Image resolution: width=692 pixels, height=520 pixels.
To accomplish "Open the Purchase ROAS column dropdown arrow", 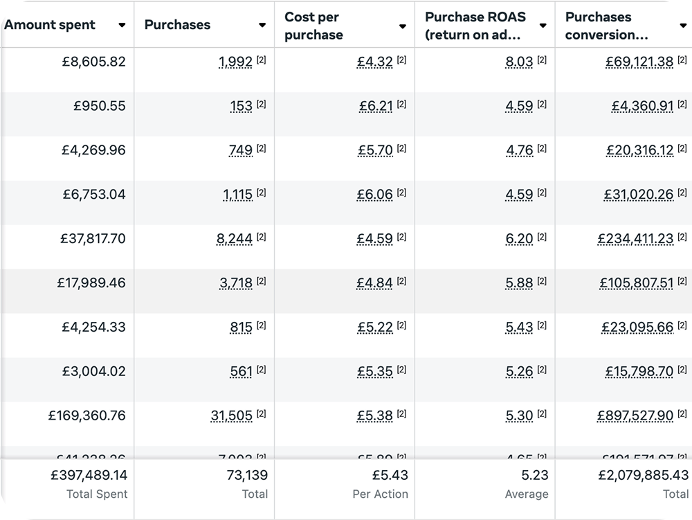I will pos(543,26).
